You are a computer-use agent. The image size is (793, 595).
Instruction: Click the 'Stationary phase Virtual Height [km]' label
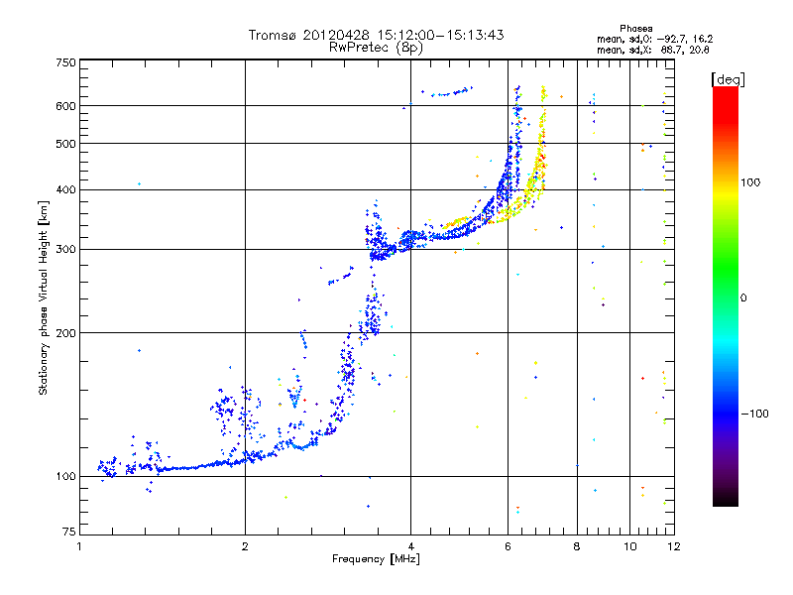click(x=44, y=298)
